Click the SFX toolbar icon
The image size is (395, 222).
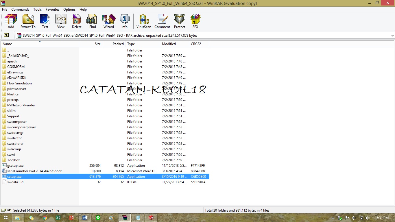point(195,21)
